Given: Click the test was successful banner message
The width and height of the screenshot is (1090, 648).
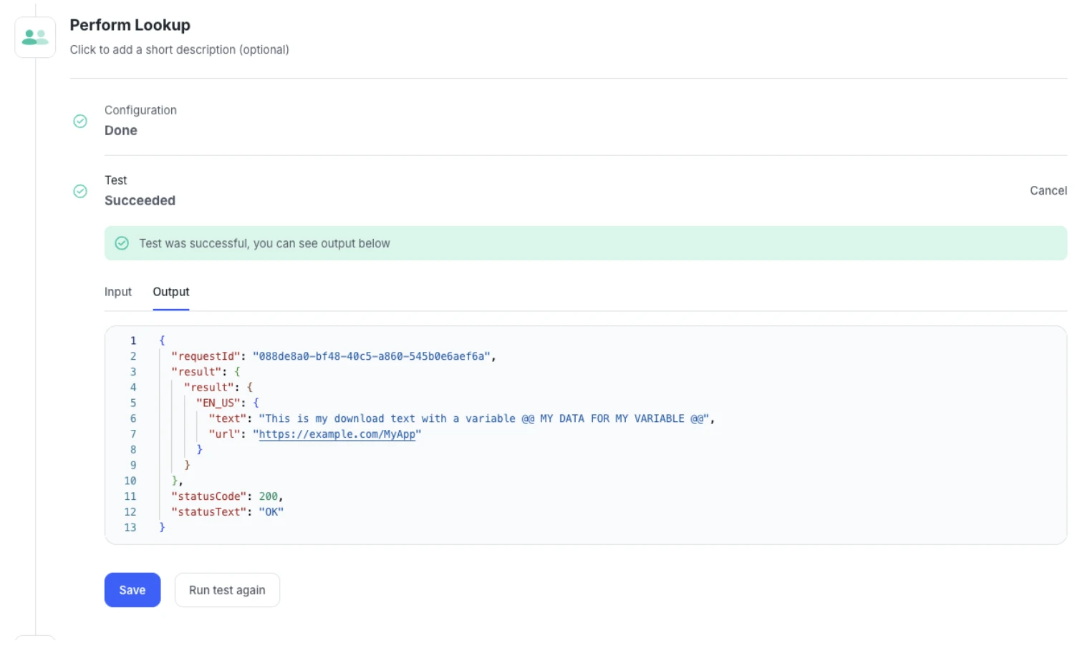Looking at the screenshot, I should point(264,243).
